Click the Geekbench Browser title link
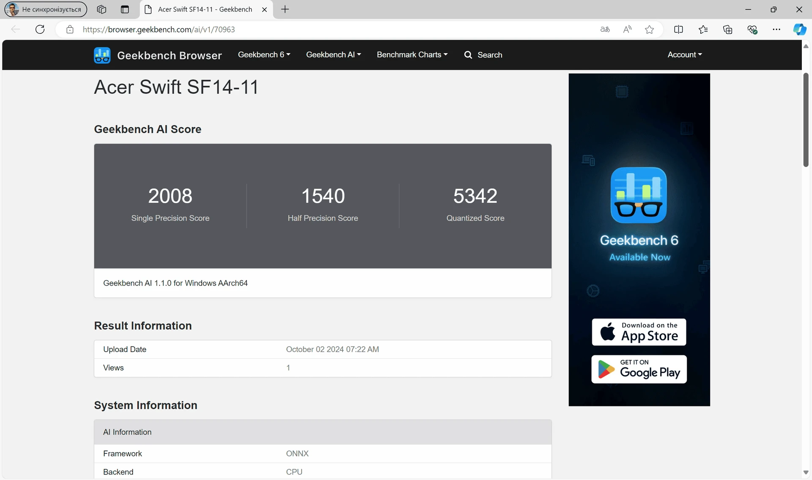Viewport: 812px width, 480px height. (x=169, y=55)
